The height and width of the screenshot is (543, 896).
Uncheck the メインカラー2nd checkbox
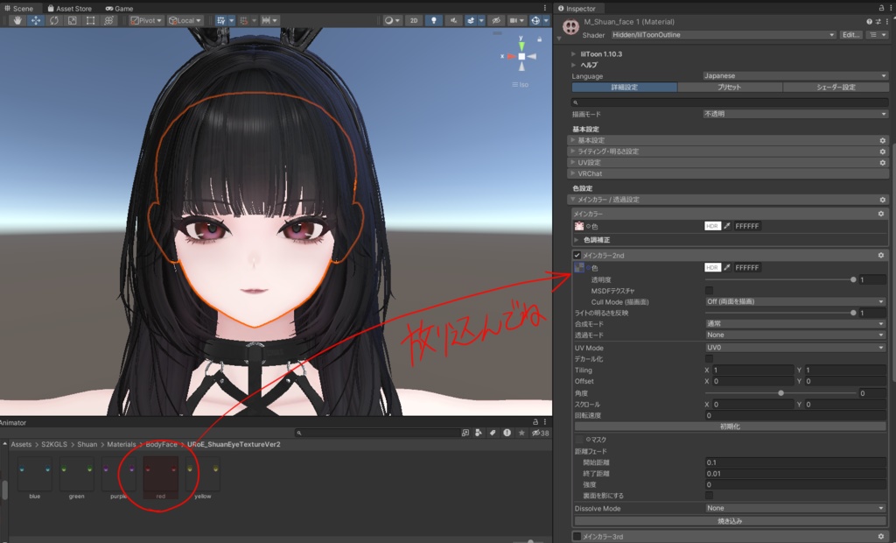coord(577,256)
